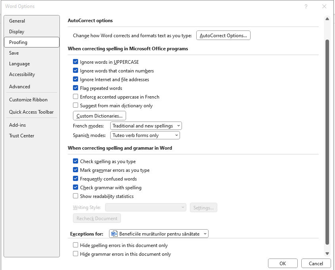Select the General category
This screenshot has width=335, height=270.
pyautogui.click(x=32, y=21)
